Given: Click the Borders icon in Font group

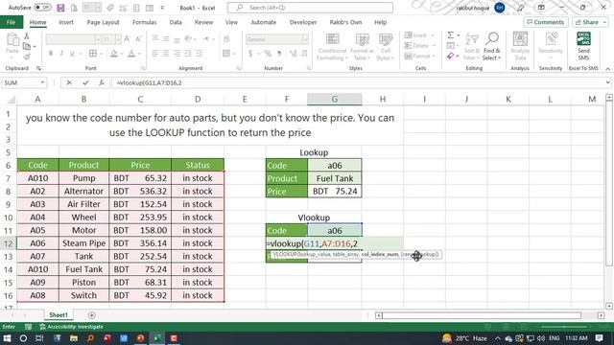Looking at the screenshot, I should [x=93, y=54].
